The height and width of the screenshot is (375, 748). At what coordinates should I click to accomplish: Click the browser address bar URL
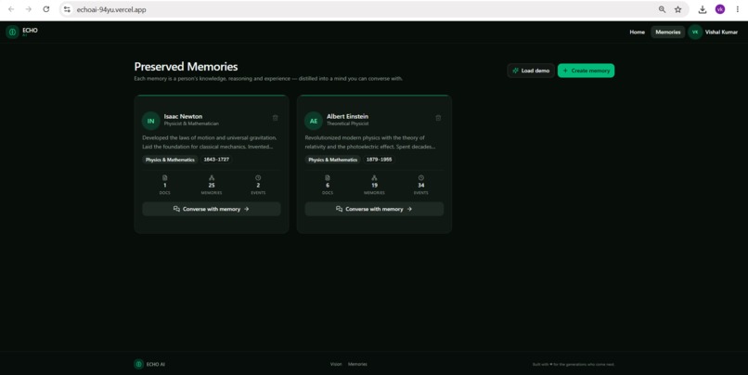tap(111, 9)
